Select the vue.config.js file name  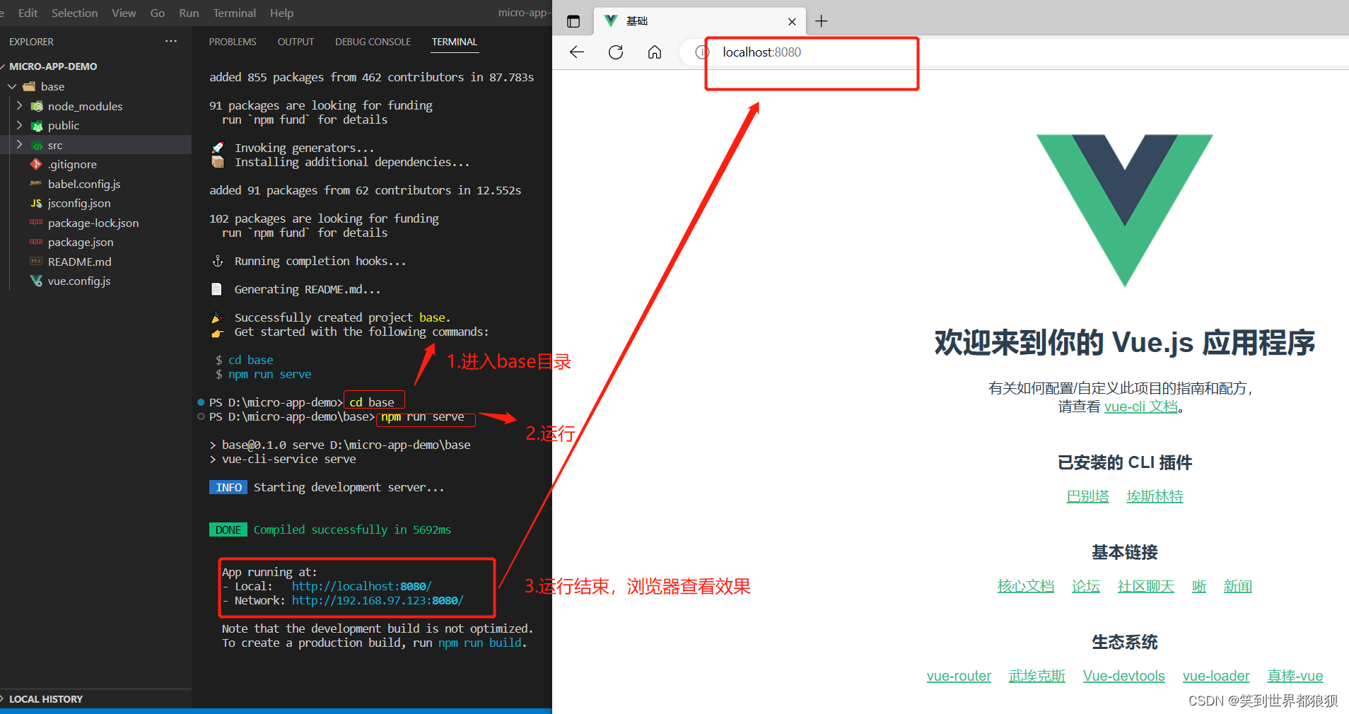pos(79,281)
